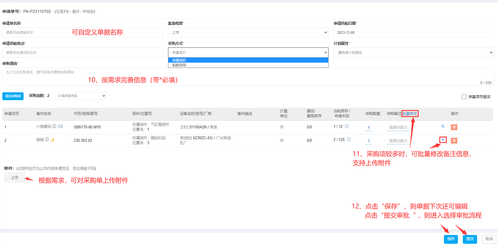Click the 申购理由 text area

pyautogui.click(x=248, y=77)
